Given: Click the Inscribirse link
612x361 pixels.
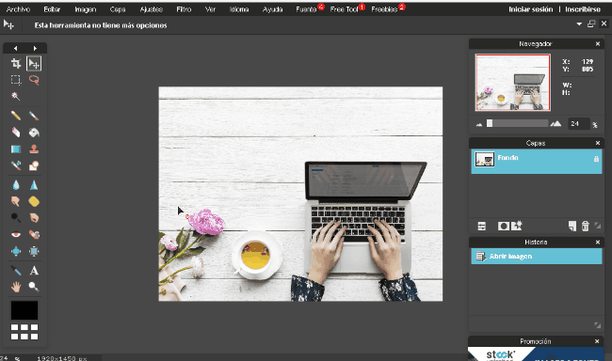Looking at the screenshot, I should point(583,9).
